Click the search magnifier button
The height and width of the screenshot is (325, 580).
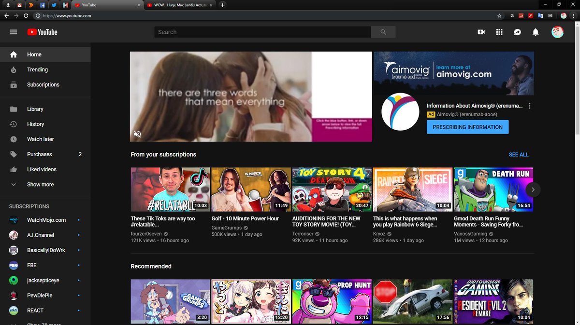(383, 32)
